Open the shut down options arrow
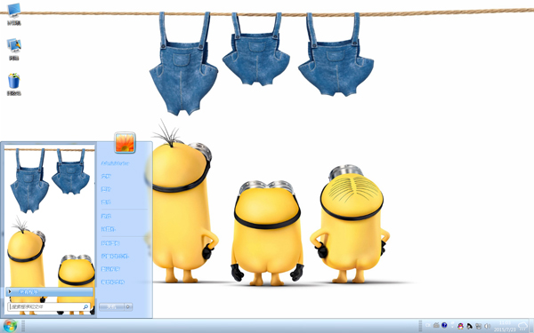The height and width of the screenshot is (333, 534). (128, 307)
